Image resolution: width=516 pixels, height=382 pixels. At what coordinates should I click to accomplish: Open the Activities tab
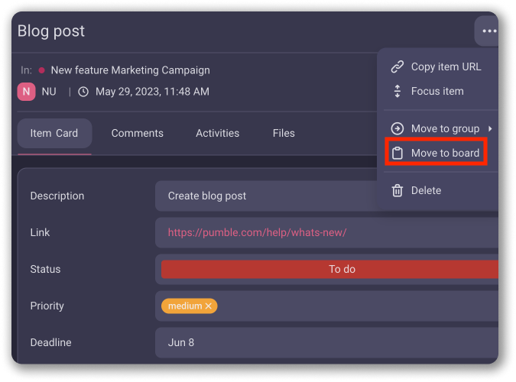pyautogui.click(x=217, y=133)
